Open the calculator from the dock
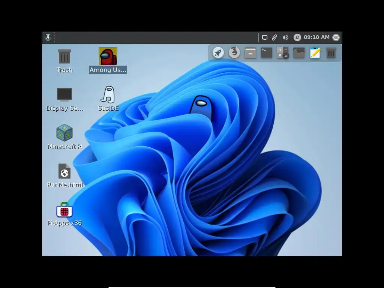This screenshot has width=384, height=288. [283, 52]
